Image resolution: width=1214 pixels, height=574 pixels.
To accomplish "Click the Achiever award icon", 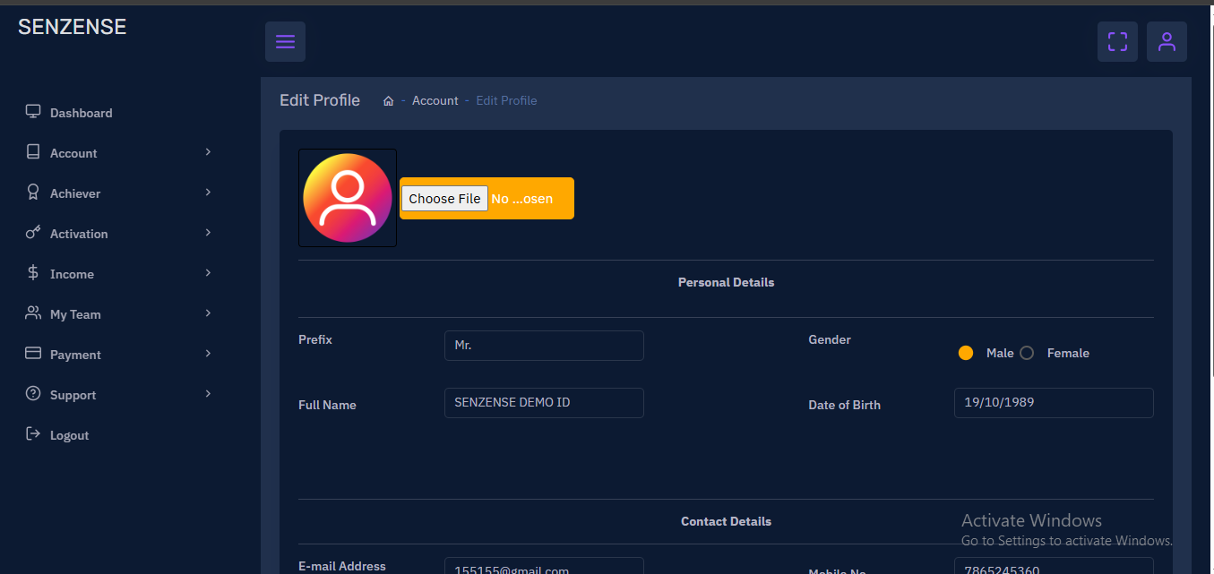I will pos(33,193).
